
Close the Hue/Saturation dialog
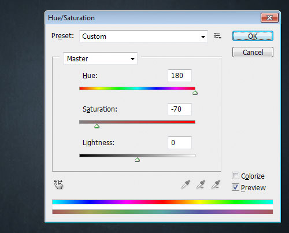coord(269,18)
